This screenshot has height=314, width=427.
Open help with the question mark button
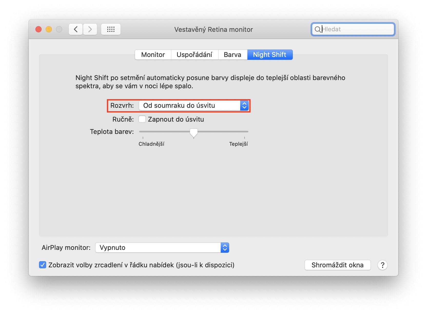(382, 265)
